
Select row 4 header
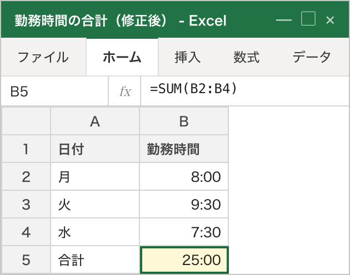pyautogui.click(x=26, y=232)
